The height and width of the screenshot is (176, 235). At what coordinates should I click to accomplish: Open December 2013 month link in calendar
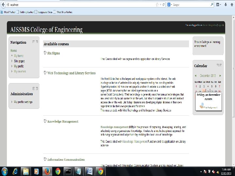[x=208, y=76]
